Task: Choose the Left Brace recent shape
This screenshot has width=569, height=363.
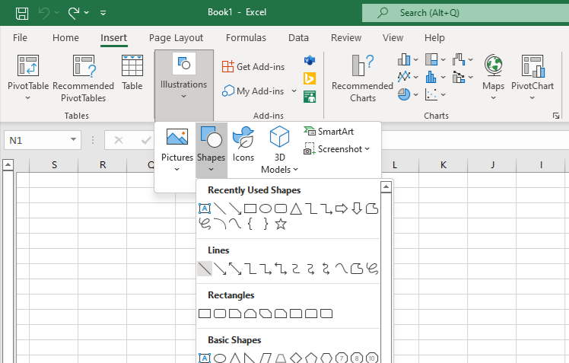Action: [250, 224]
